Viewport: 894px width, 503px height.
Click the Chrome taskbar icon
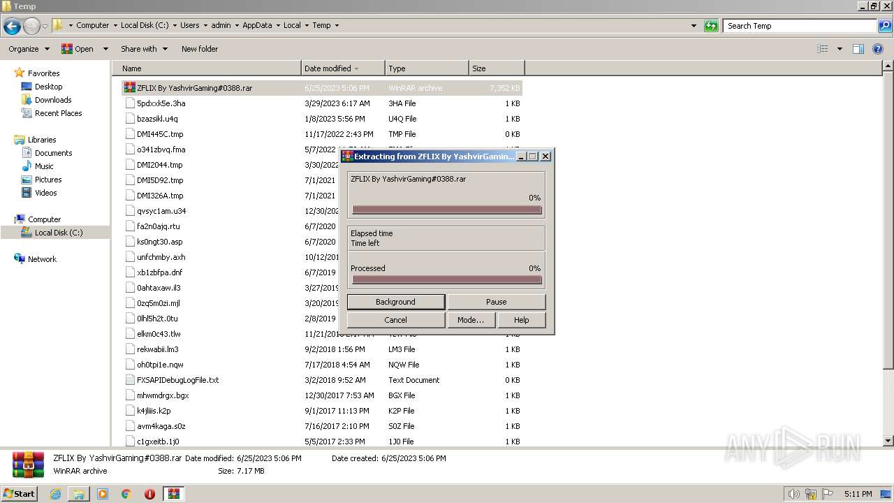pyautogui.click(x=126, y=494)
